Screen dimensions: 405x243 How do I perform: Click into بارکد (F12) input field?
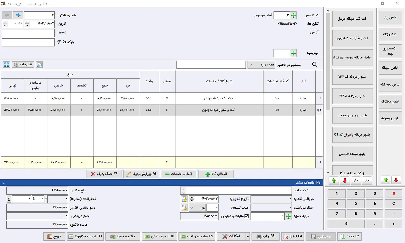click(x=28, y=42)
